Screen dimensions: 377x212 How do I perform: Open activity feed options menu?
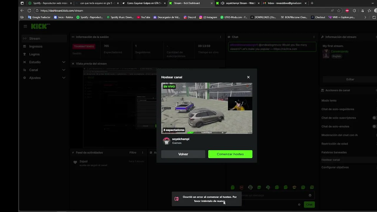point(143,153)
